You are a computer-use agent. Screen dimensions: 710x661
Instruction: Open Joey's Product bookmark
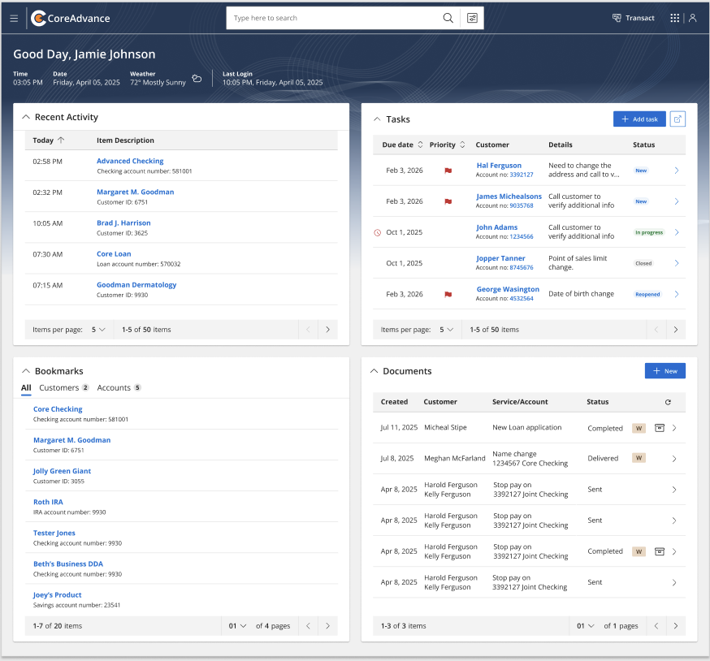(57, 595)
